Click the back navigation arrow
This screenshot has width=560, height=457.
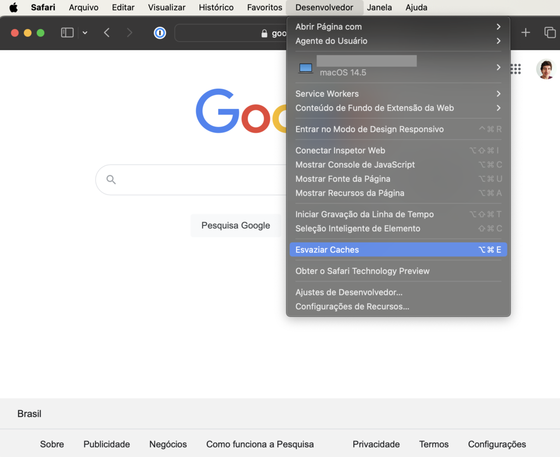click(107, 32)
